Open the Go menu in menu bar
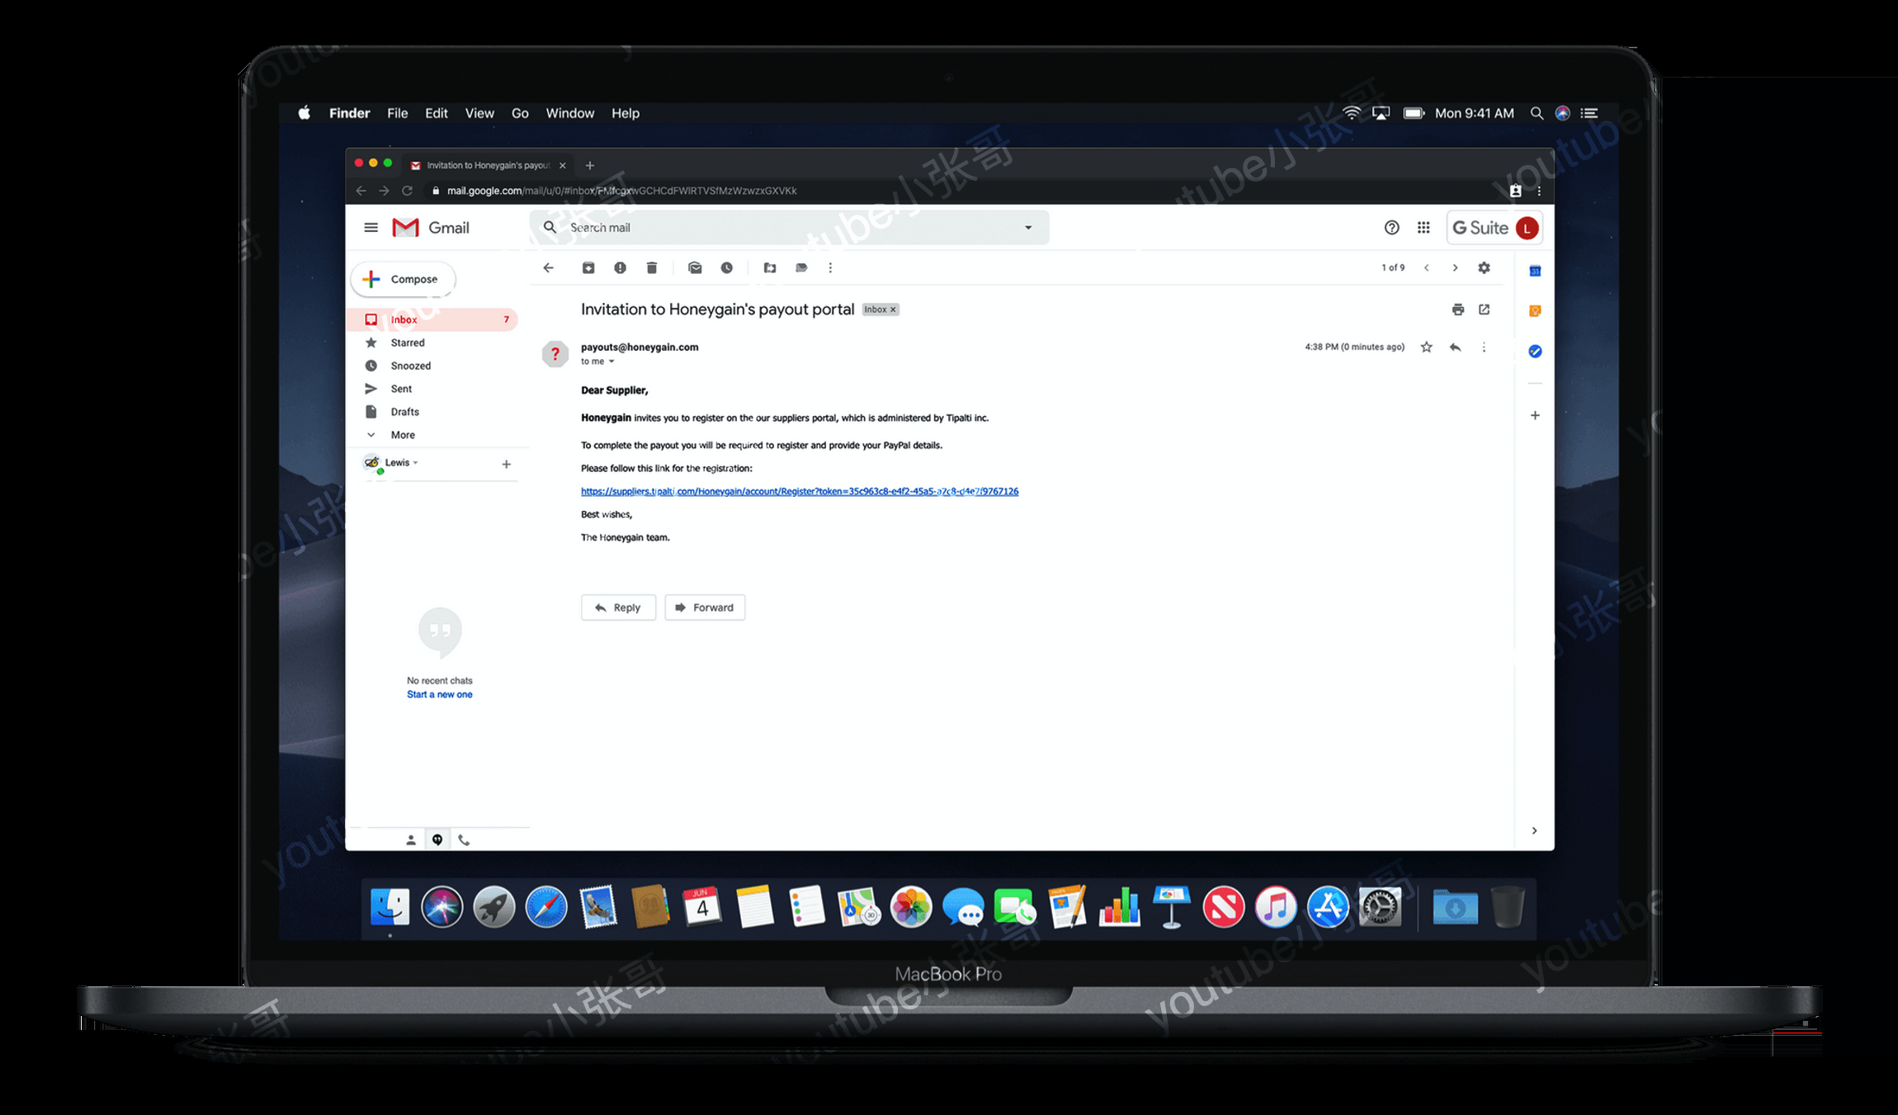The image size is (1898, 1115). pos(520,113)
